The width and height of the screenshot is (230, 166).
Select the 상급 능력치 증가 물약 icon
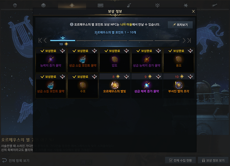[147, 59]
